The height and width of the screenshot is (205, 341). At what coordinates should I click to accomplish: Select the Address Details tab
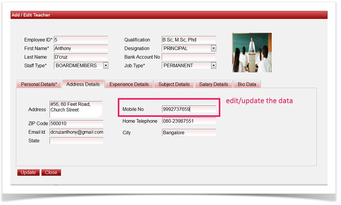point(83,84)
